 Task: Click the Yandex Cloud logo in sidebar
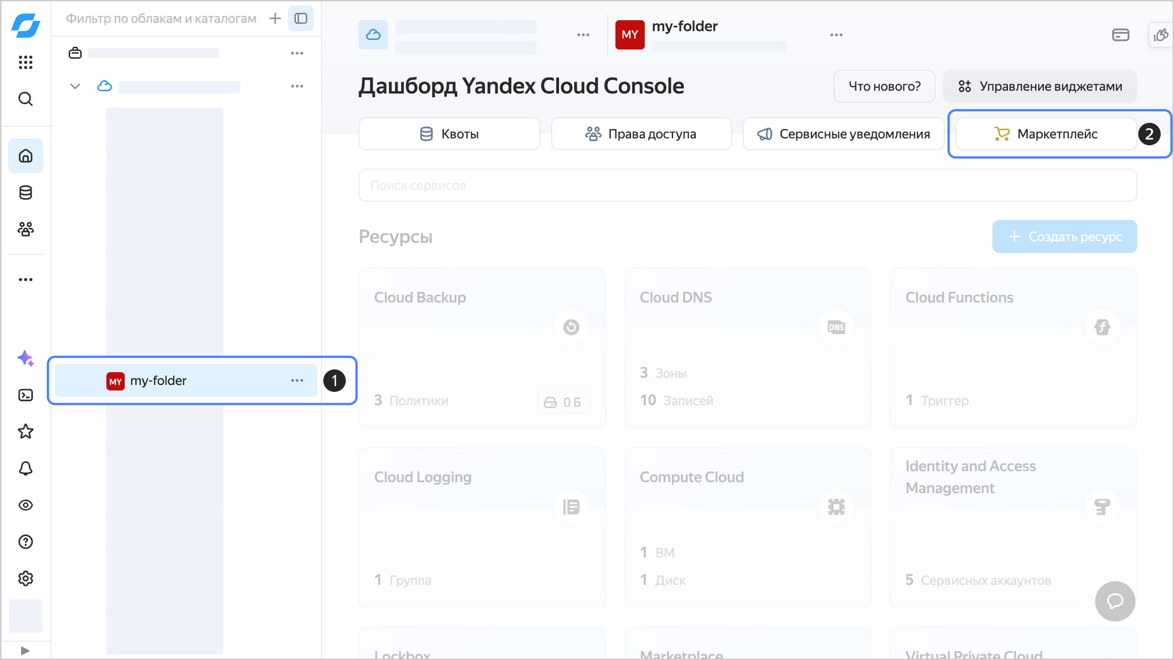[x=26, y=25]
